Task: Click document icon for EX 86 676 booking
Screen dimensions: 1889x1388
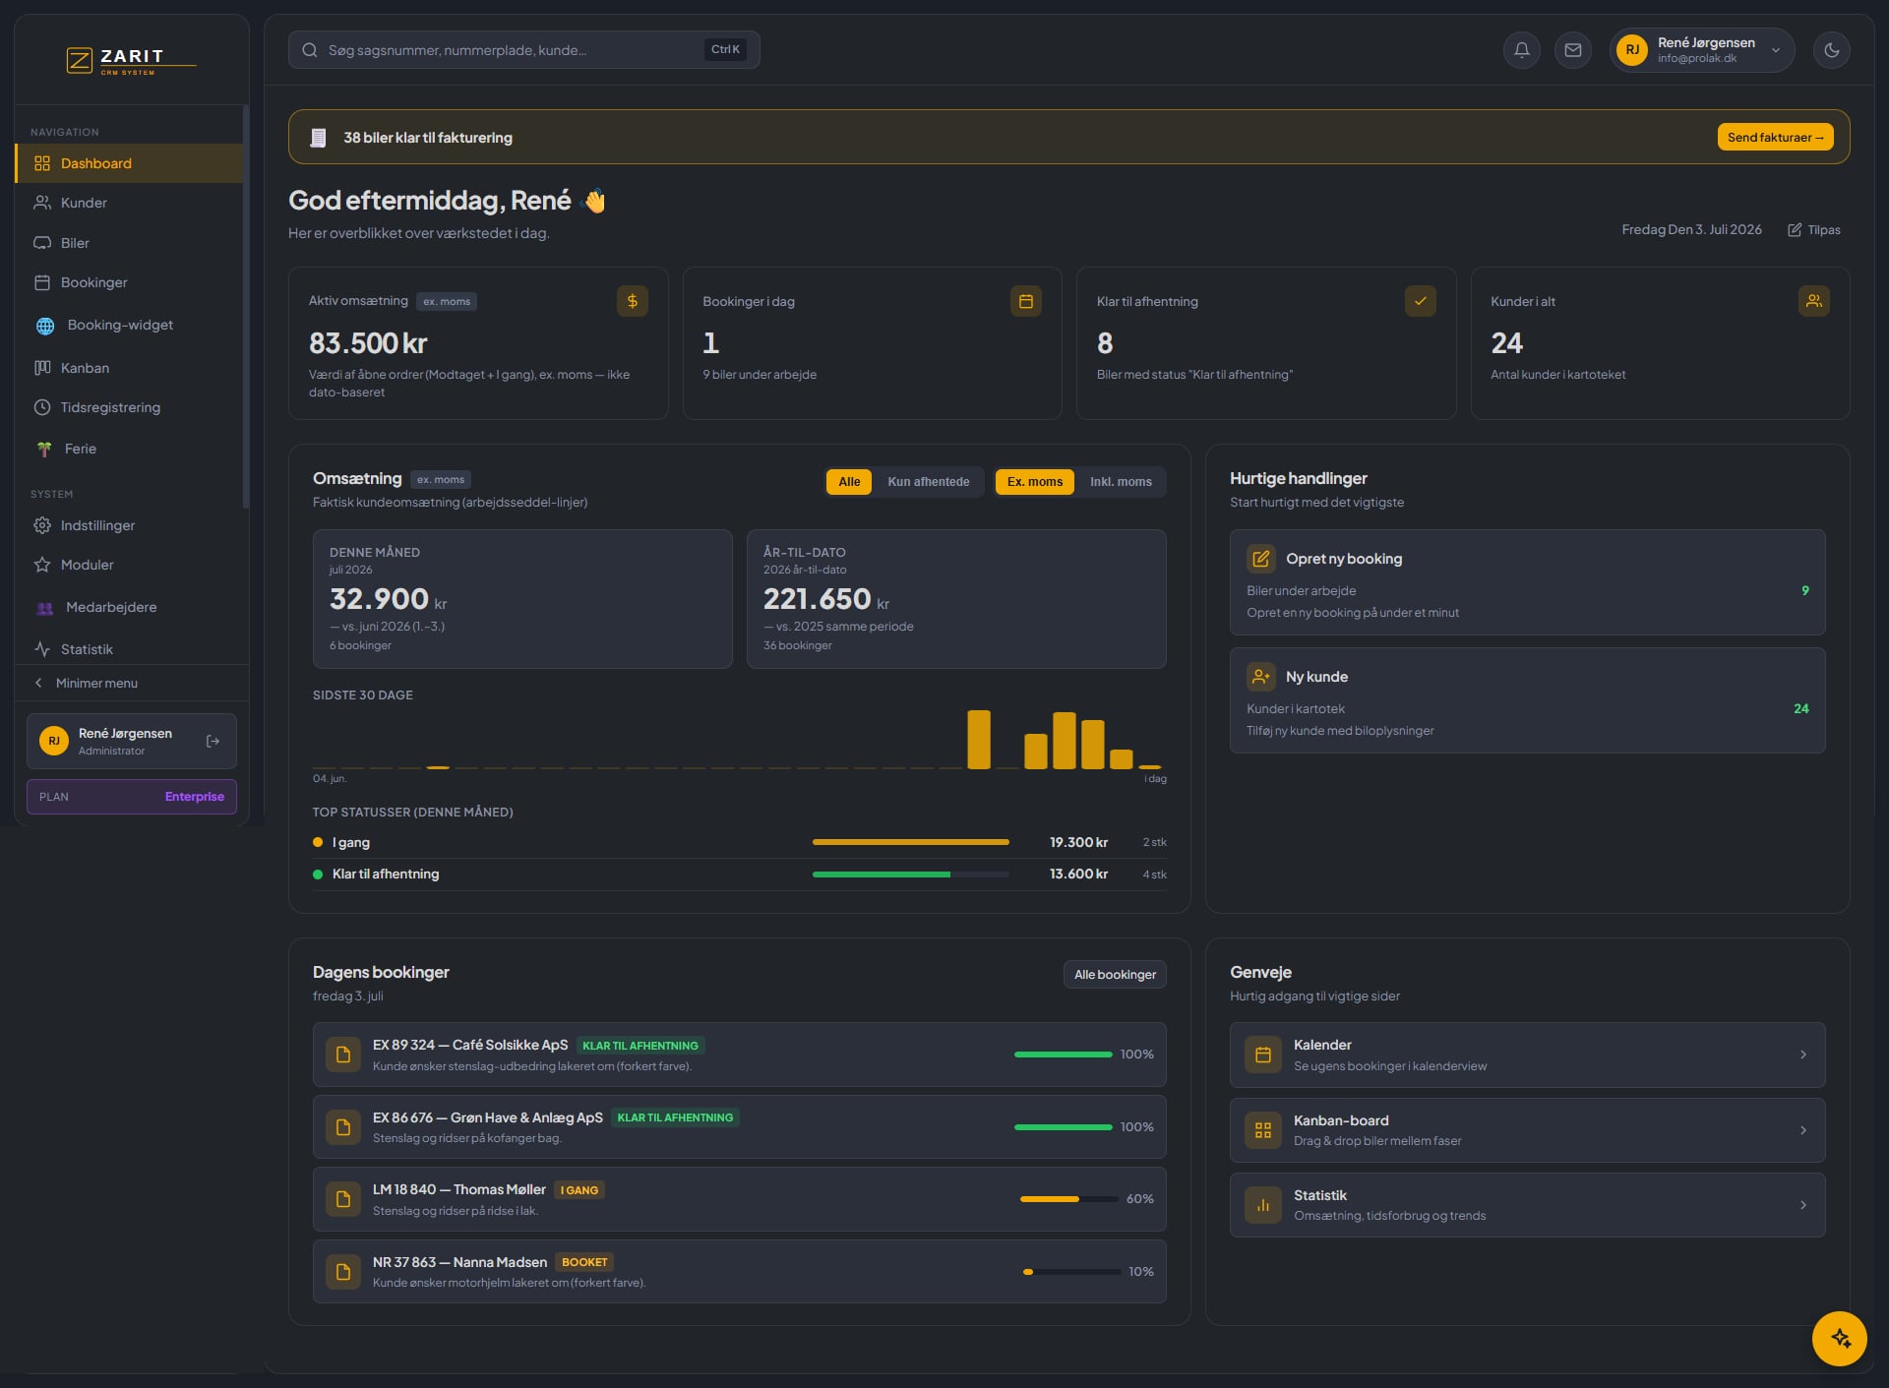Action: coord(343,1127)
